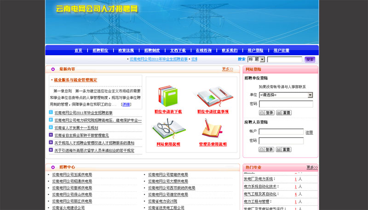Expand the 单位 =请选择= dropdown
Screen dimensions: 368x210
click(286, 95)
